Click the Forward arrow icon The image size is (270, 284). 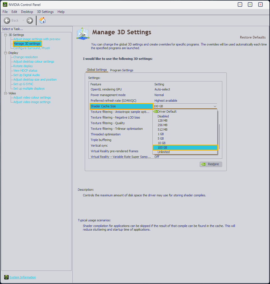pyautogui.click(x=30, y=21)
